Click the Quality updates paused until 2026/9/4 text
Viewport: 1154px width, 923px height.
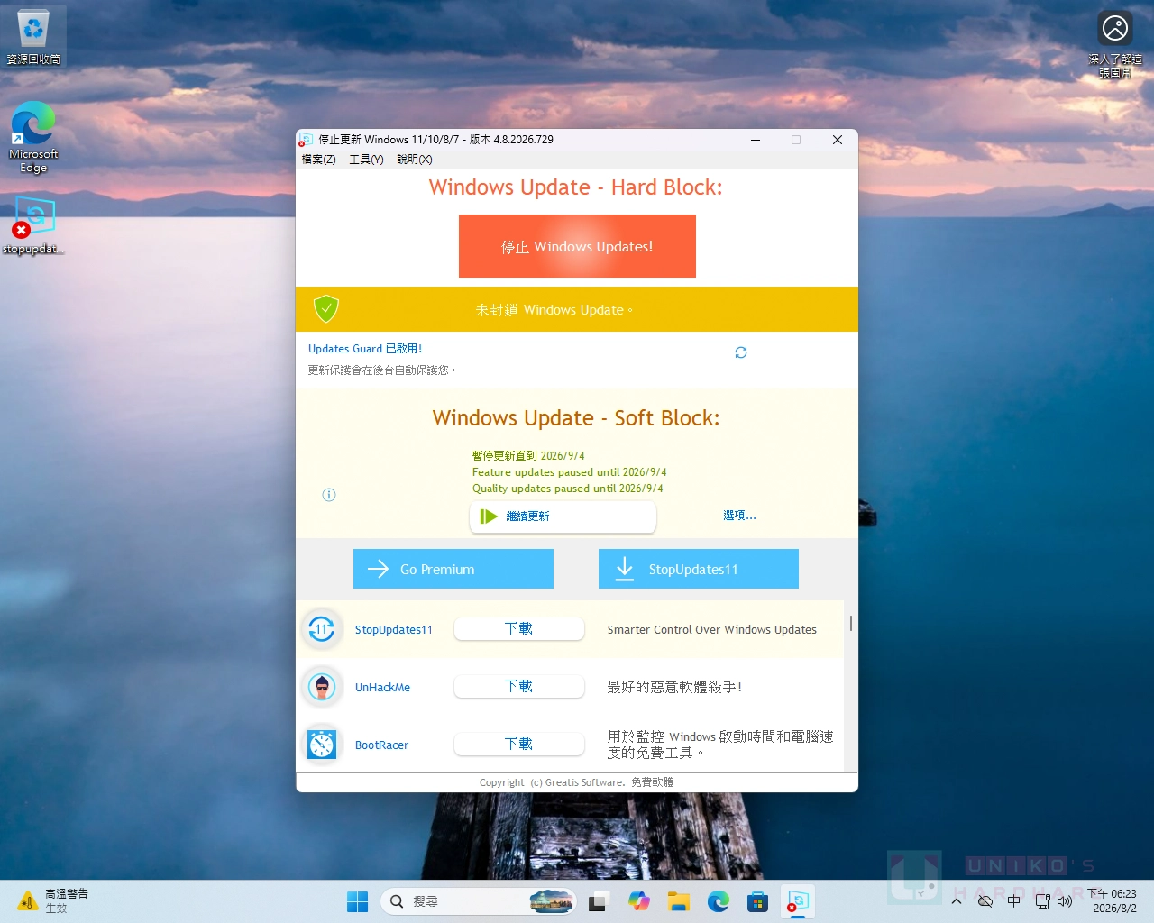(568, 489)
